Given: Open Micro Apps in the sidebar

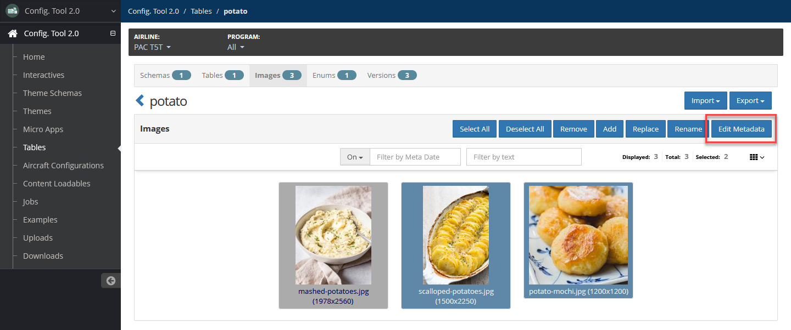Looking at the screenshot, I should click(x=43, y=129).
